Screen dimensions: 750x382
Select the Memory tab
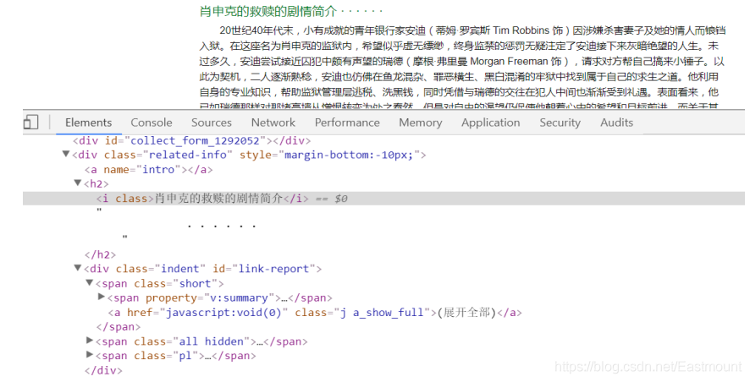(x=421, y=123)
